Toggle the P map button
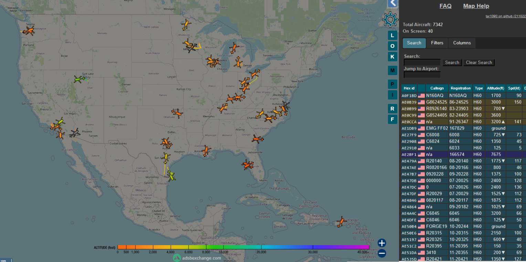The width and height of the screenshot is (526, 262). coord(392,84)
